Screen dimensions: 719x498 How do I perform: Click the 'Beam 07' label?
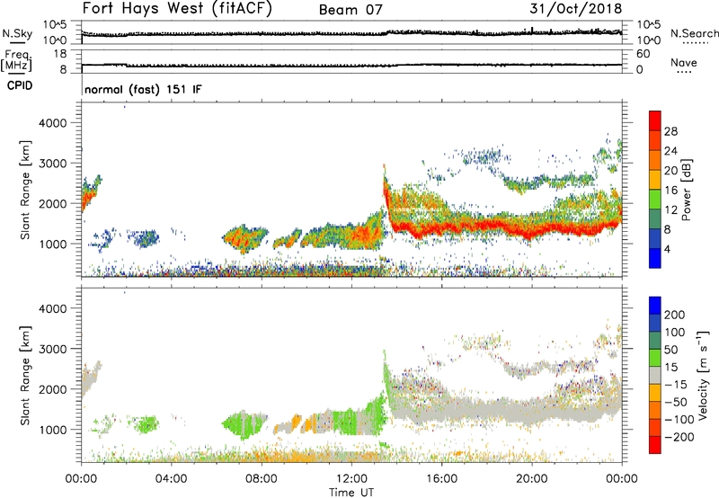[x=351, y=10]
